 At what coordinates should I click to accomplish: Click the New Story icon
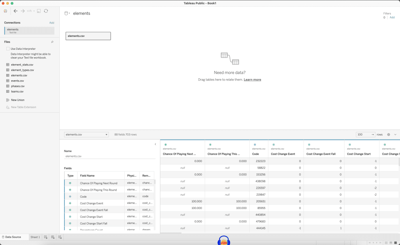click(60, 237)
